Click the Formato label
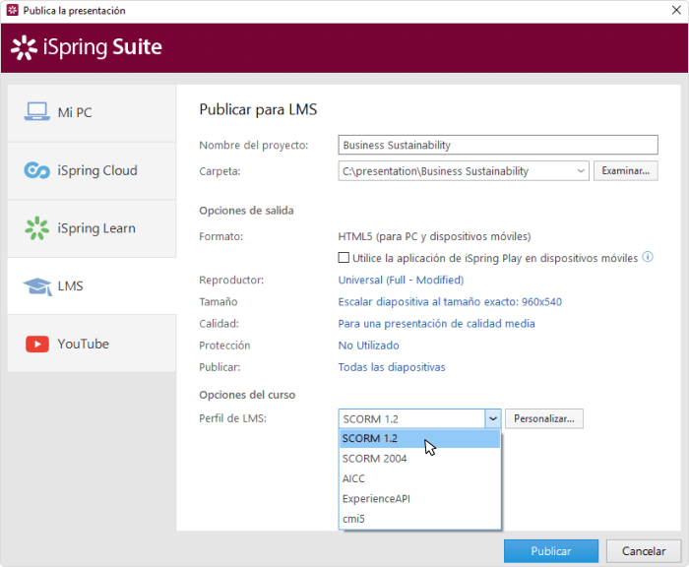The width and height of the screenshot is (689, 567). coord(221,236)
